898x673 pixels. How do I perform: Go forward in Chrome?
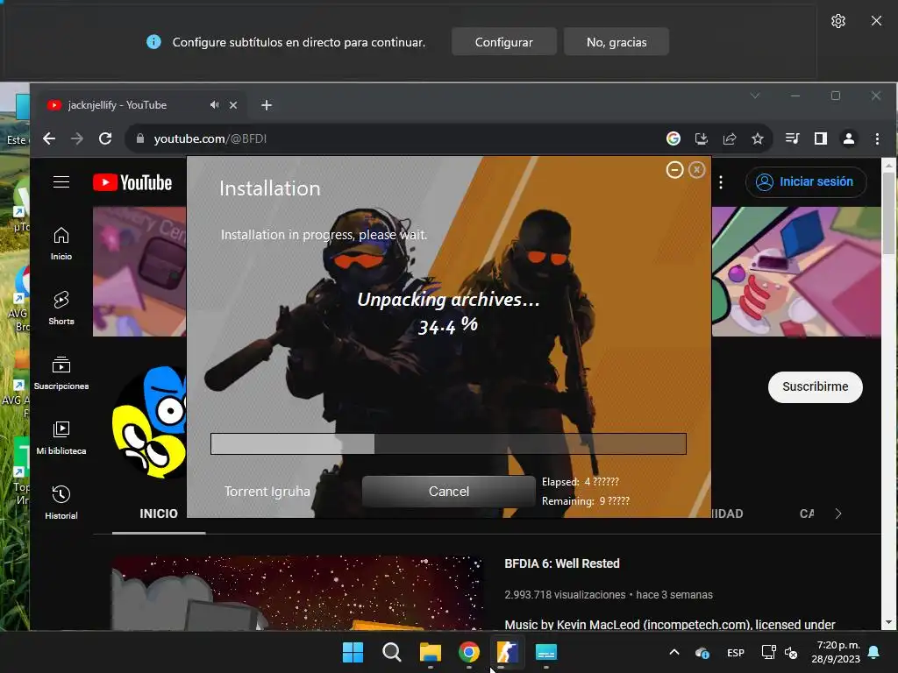pyautogui.click(x=77, y=138)
